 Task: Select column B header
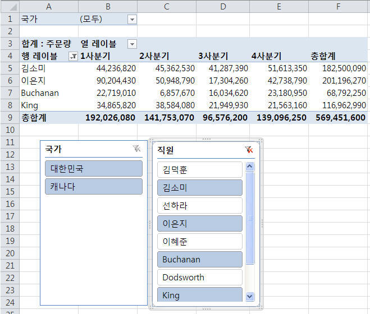point(108,6)
